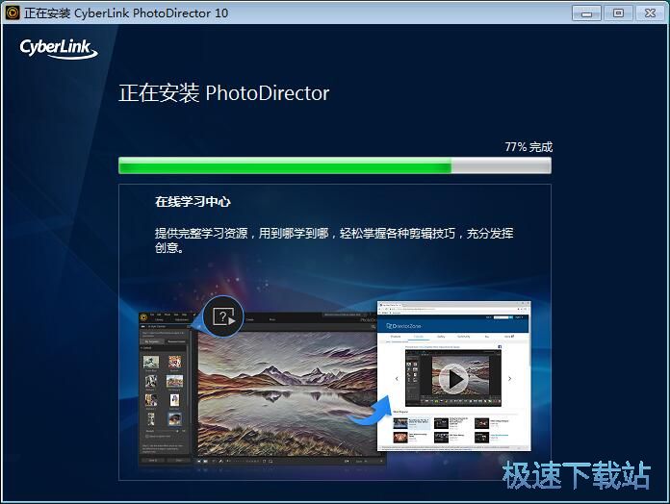Click the PhotoDirector app icon in title bar

point(13,13)
